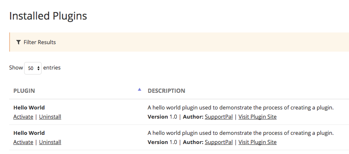Click the funnel filter icon
This screenshot has height=154, width=349.
click(x=18, y=42)
